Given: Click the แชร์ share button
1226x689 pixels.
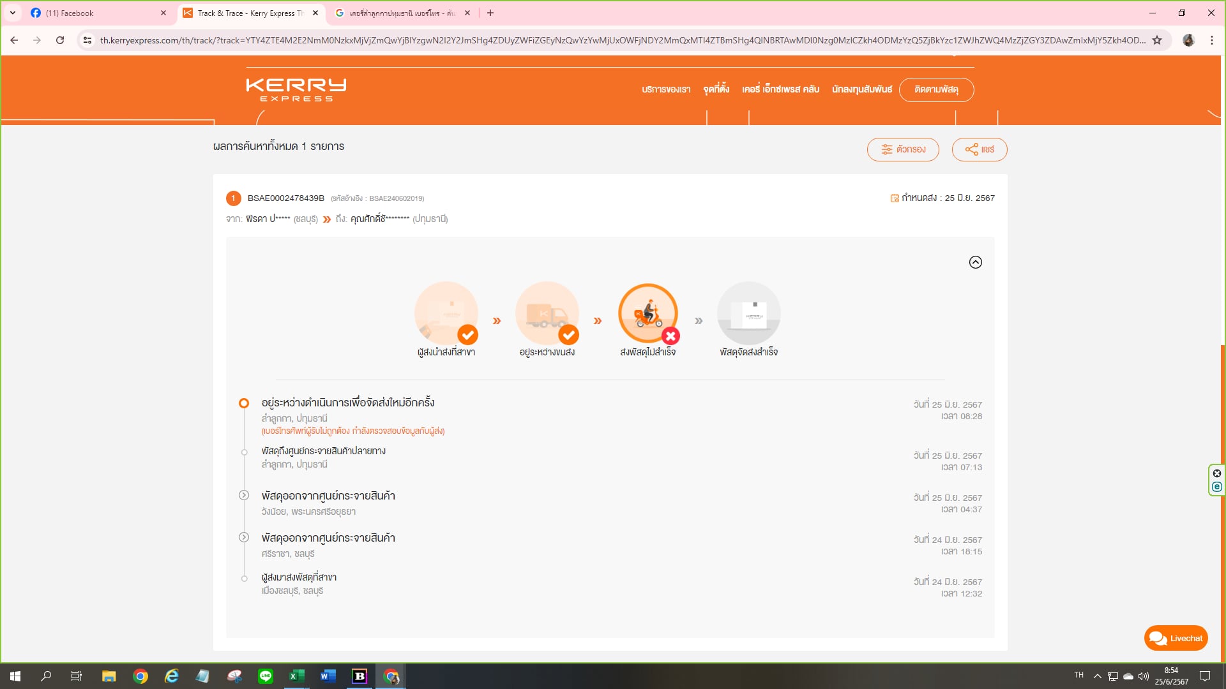Looking at the screenshot, I should point(980,149).
